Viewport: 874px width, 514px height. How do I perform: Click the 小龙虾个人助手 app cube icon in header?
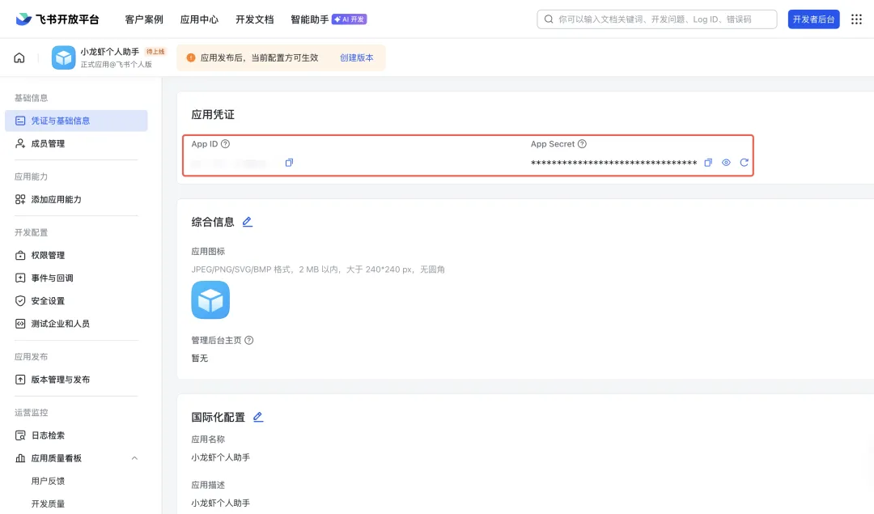click(64, 57)
